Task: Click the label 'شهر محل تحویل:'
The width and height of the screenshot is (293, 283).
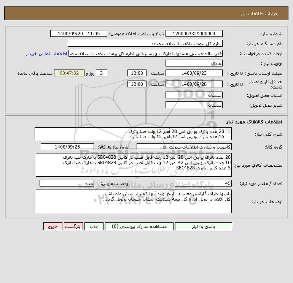Action: point(266,105)
